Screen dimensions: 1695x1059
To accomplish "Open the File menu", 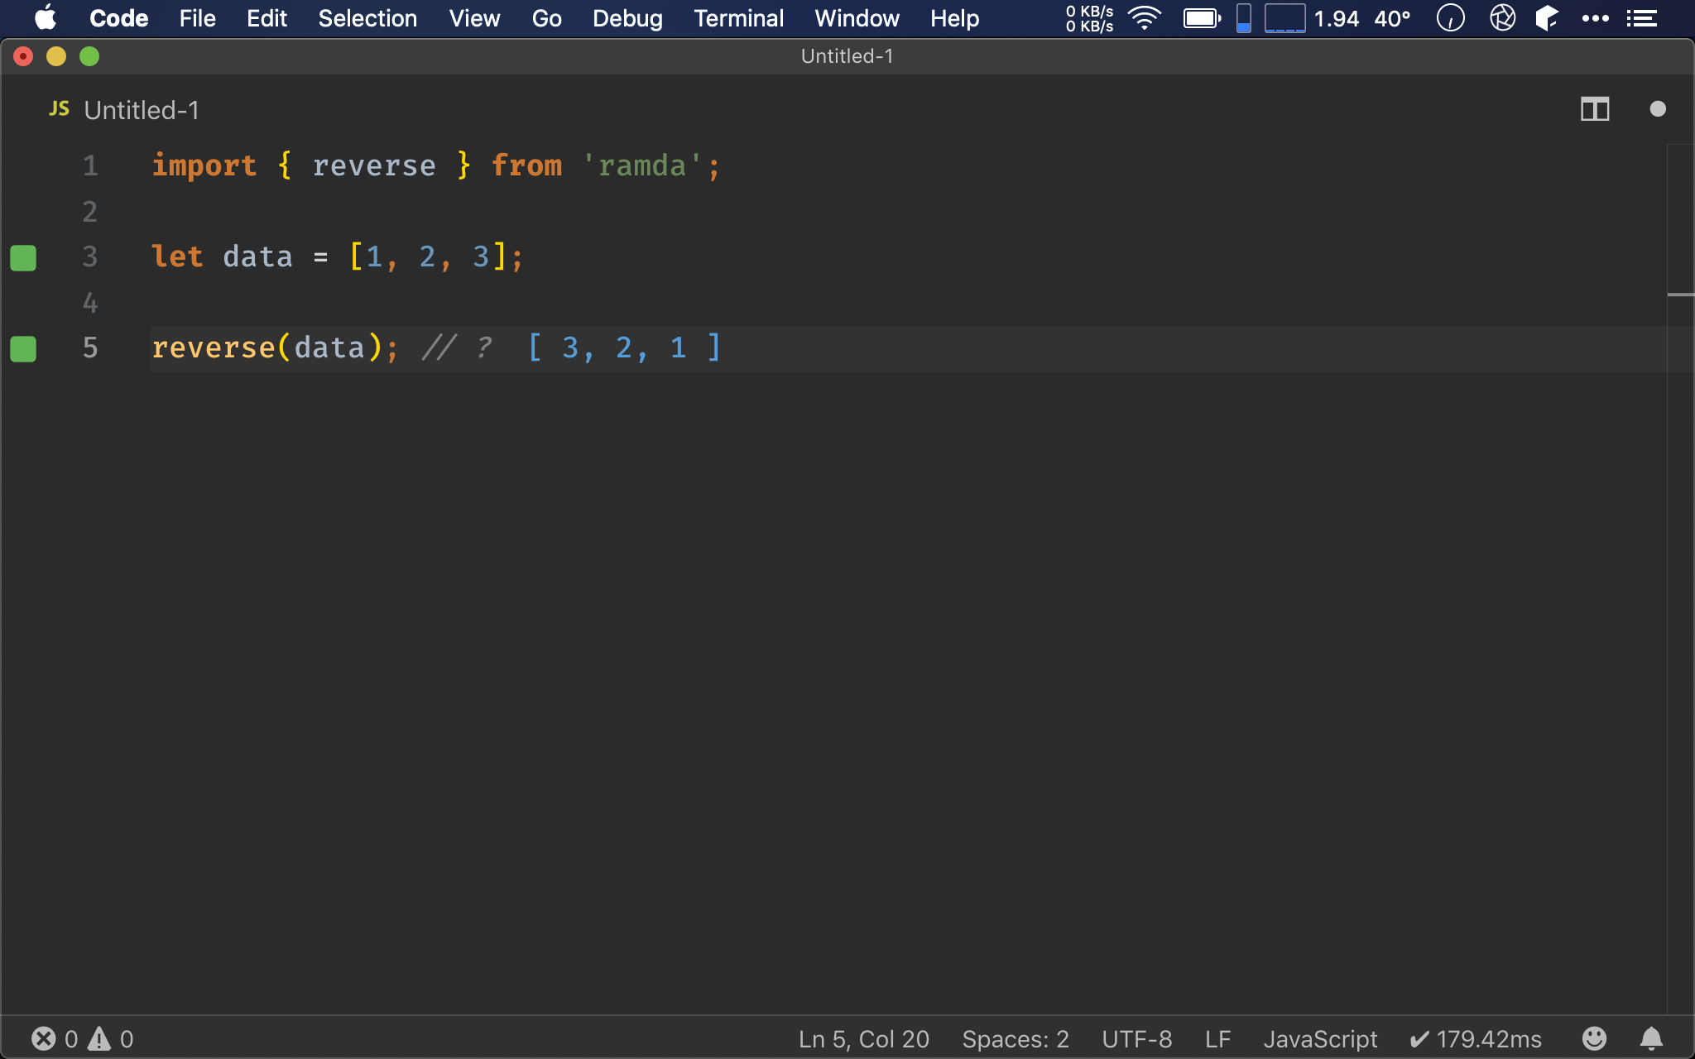I will pyautogui.click(x=197, y=18).
